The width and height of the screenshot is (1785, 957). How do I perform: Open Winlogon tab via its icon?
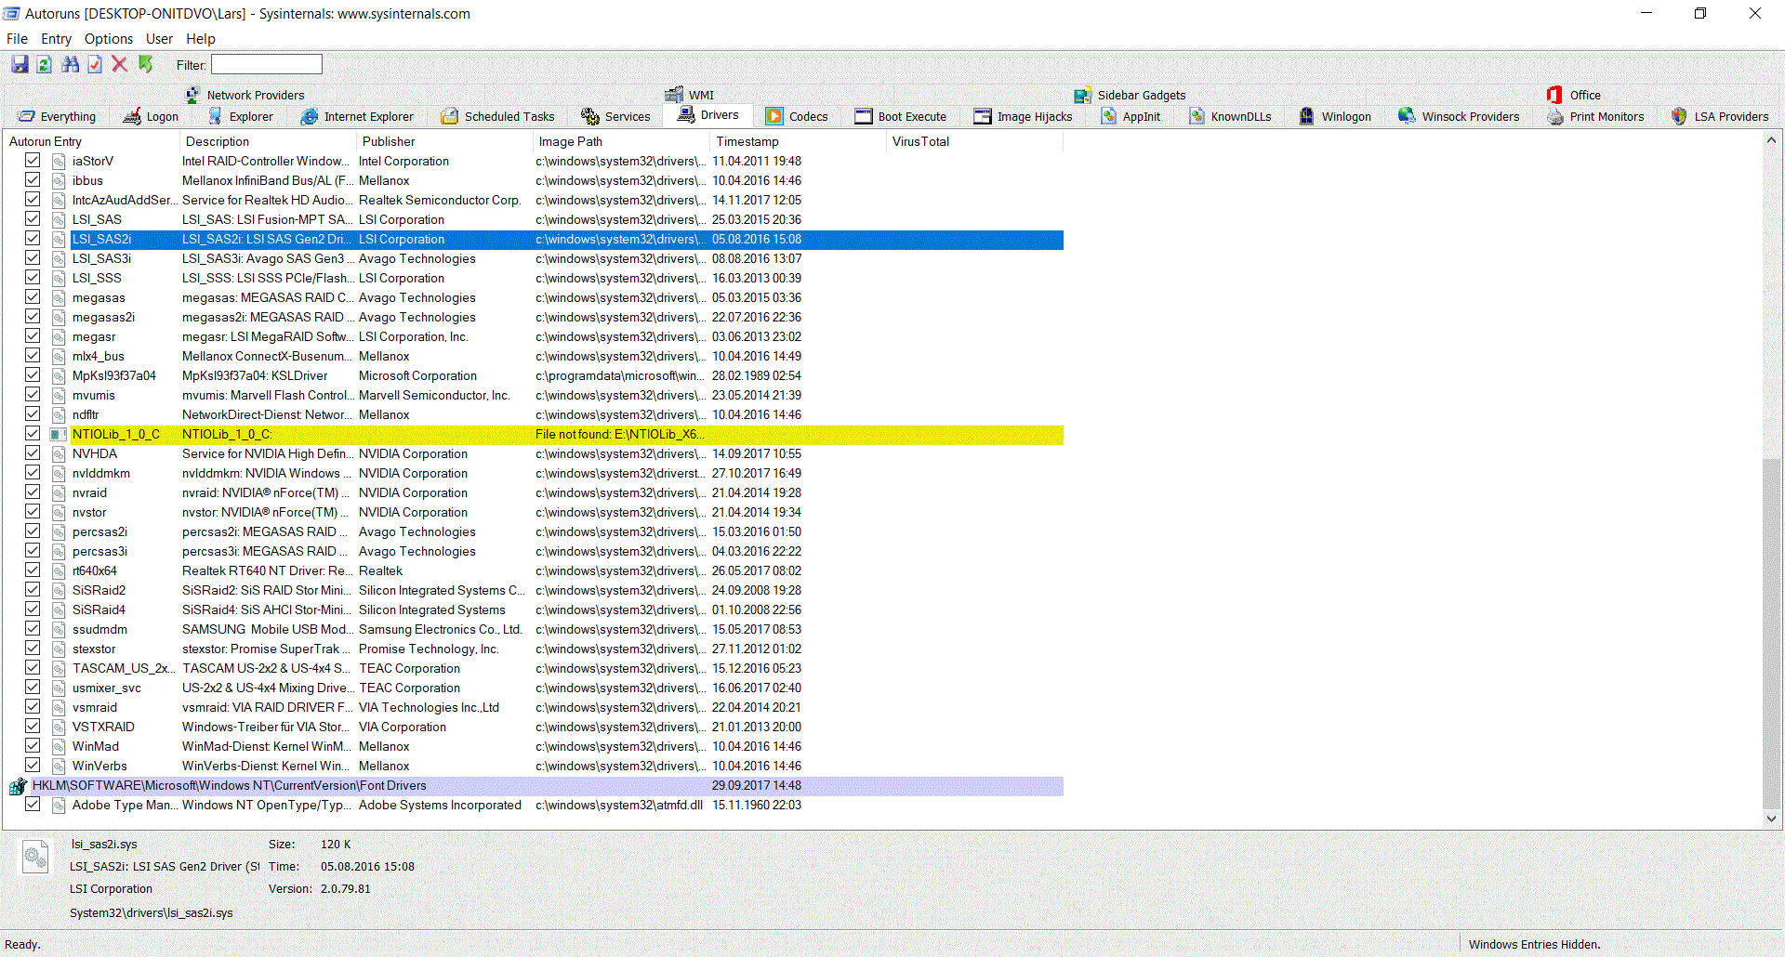point(1306,116)
